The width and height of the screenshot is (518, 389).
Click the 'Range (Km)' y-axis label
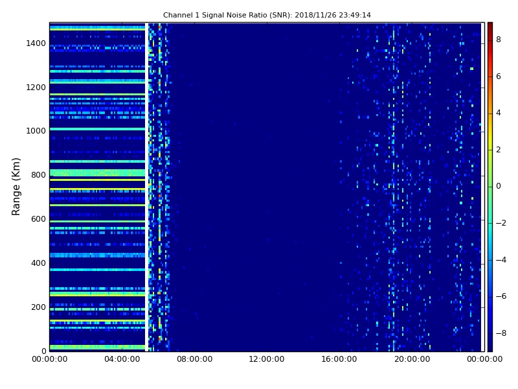pos(16,187)
